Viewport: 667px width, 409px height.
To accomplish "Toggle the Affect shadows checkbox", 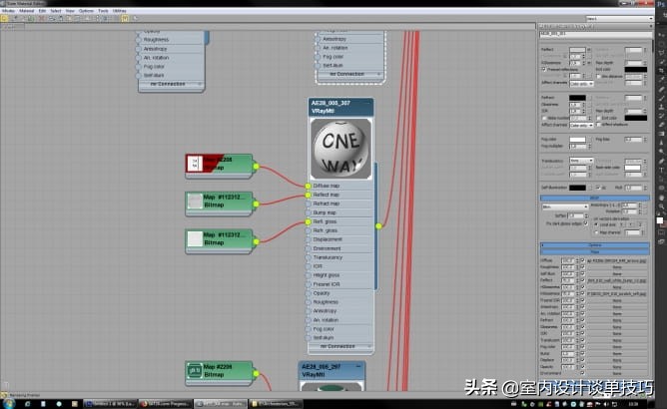I will point(599,125).
